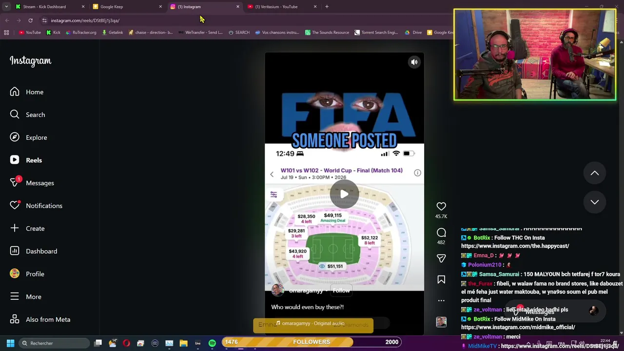Click the browser address bar URL
624x351 pixels.
tap(85, 20)
